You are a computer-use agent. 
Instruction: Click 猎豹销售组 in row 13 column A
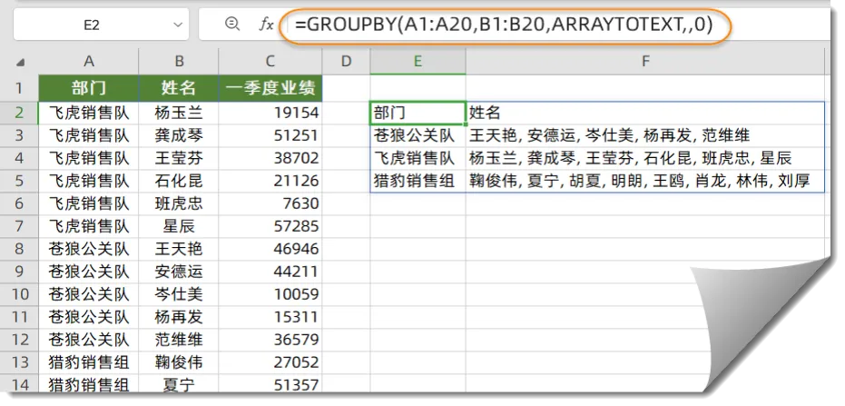pos(89,361)
